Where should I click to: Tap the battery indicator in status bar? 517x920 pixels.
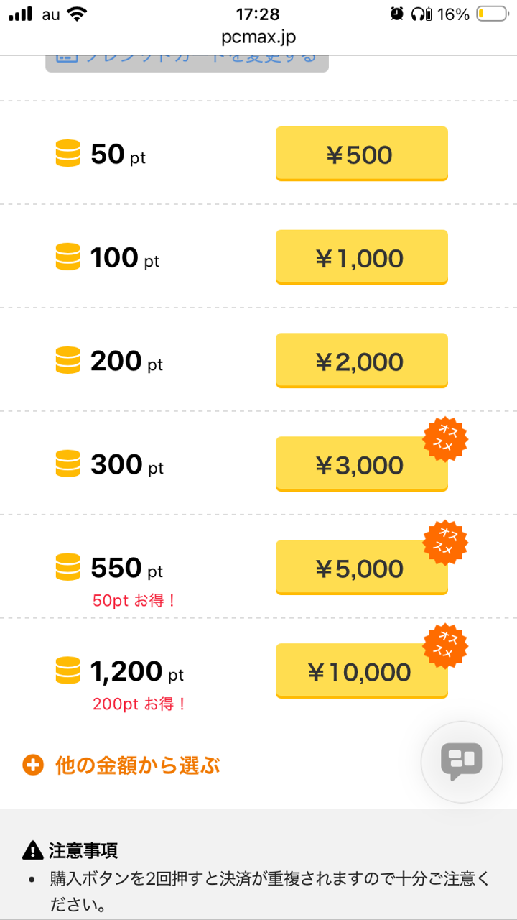(x=491, y=14)
